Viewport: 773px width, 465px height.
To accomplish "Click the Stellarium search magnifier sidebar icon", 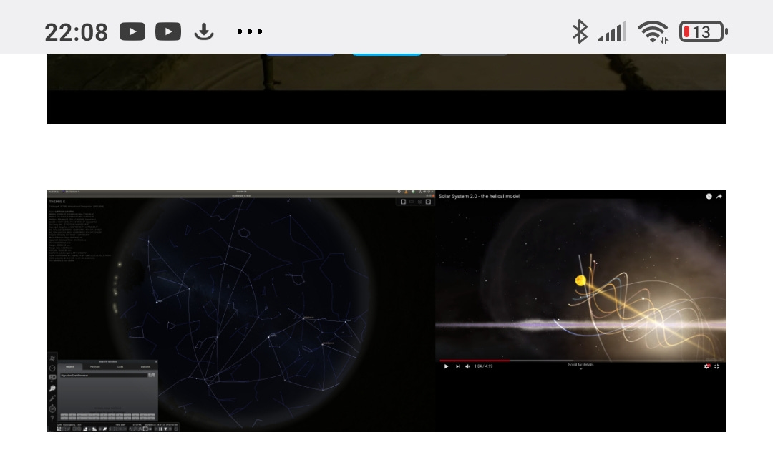I will (52, 388).
